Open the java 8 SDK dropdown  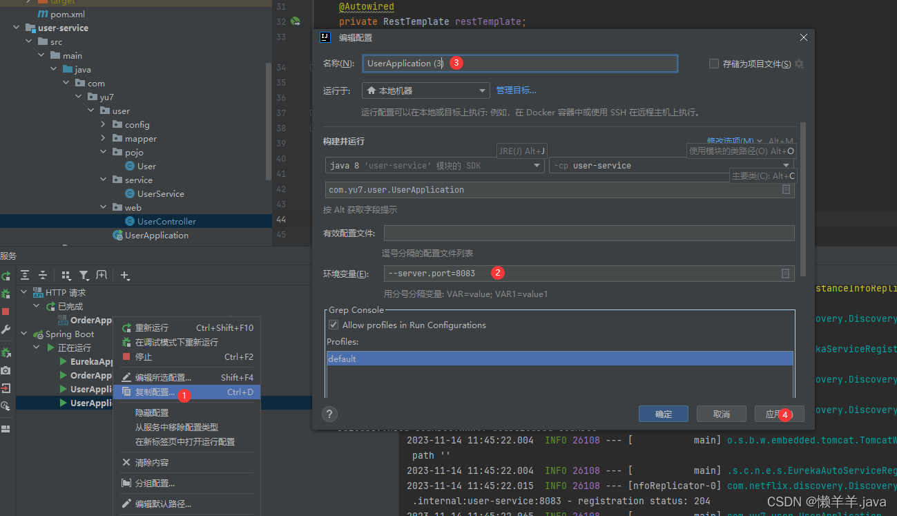[x=434, y=166]
